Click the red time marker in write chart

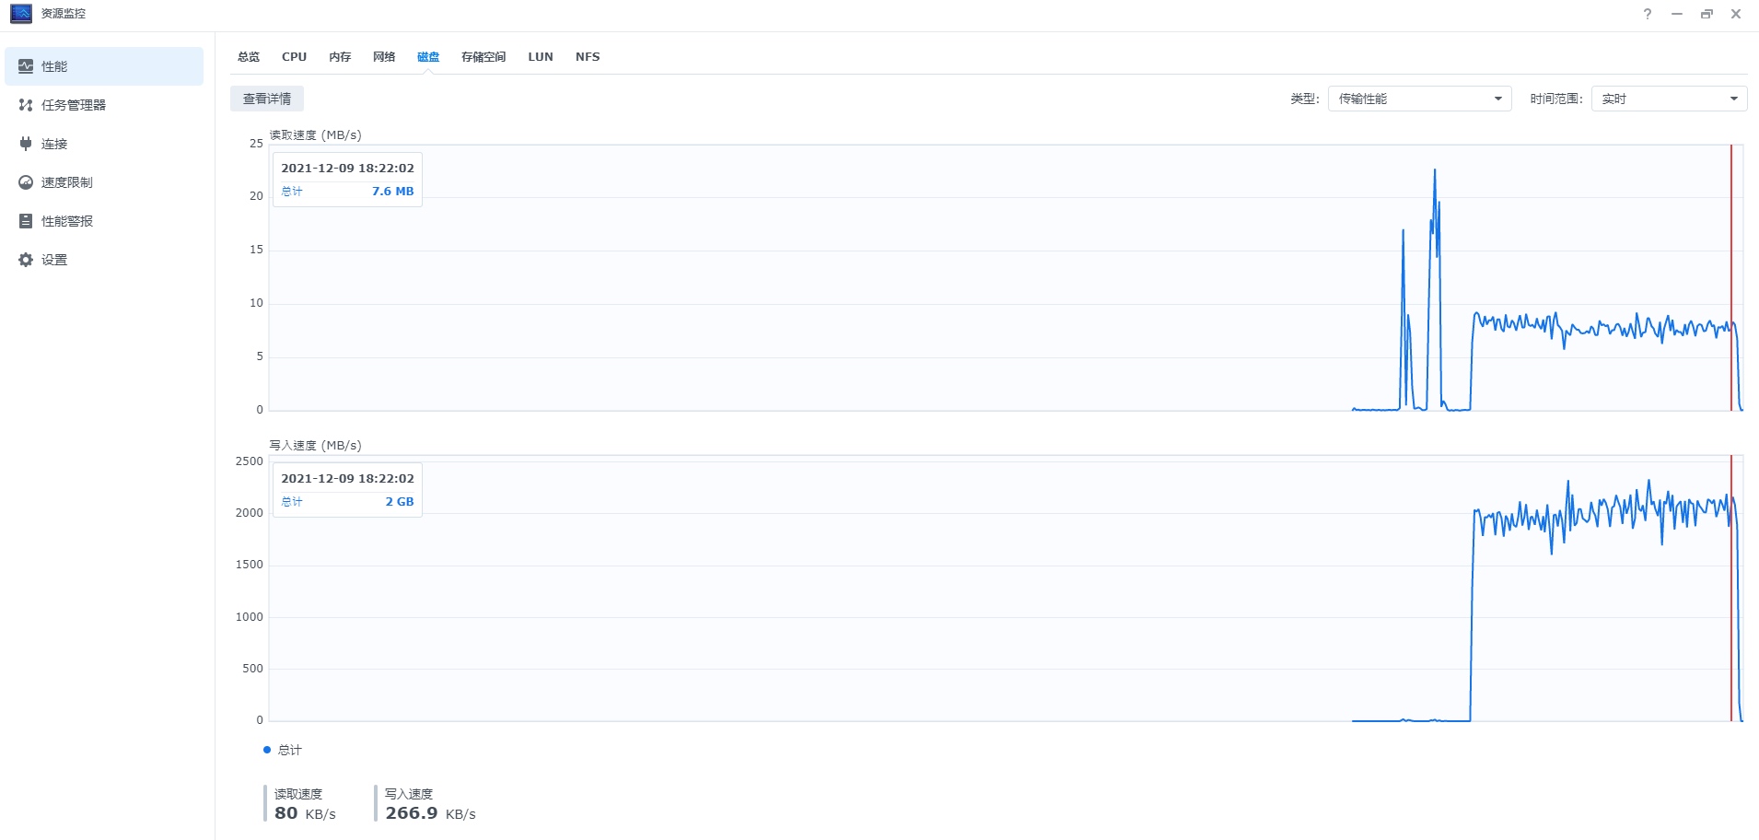click(x=1731, y=588)
